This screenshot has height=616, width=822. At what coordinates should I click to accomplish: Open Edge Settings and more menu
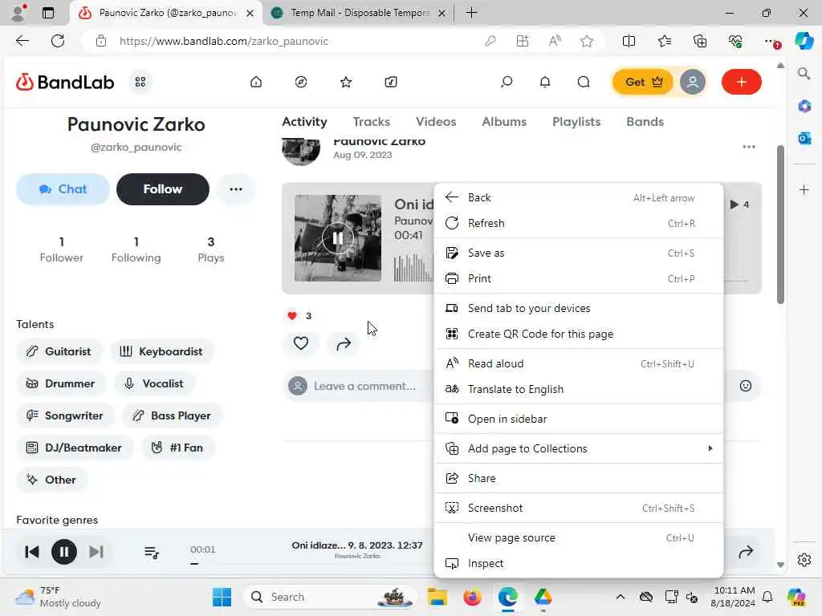click(771, 41)
